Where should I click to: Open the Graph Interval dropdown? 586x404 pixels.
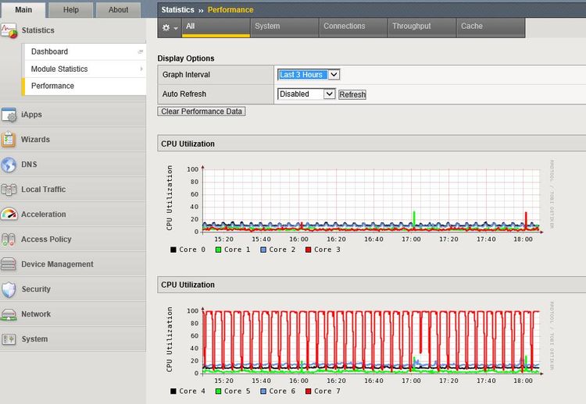pos(309,75)
